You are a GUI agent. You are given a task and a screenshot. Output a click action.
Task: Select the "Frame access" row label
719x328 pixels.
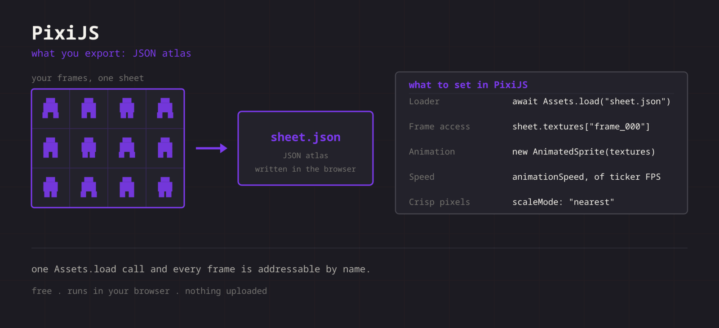point(439,127)
